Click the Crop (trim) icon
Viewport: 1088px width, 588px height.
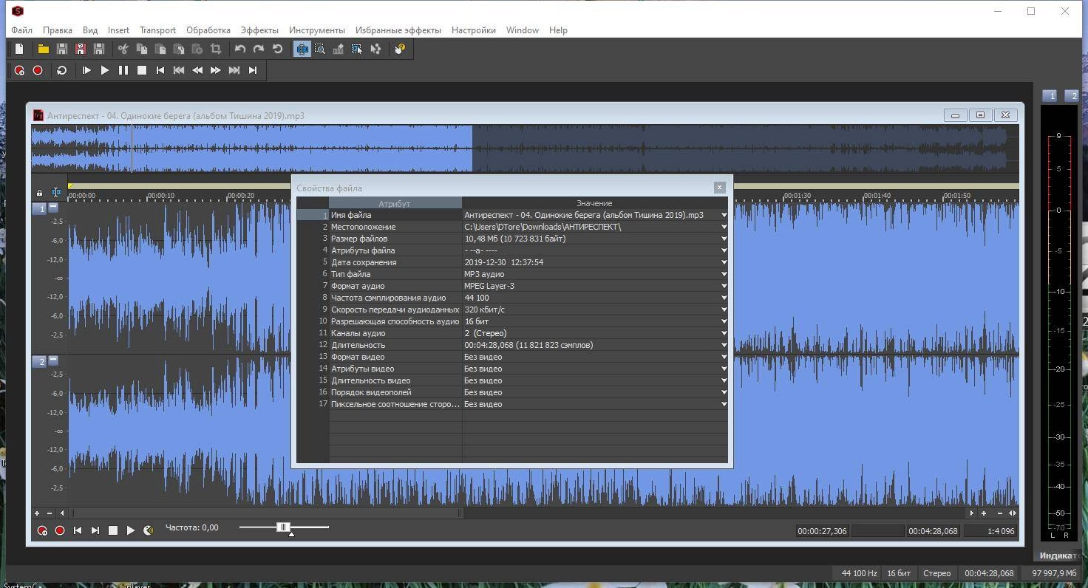coord(216,49)
